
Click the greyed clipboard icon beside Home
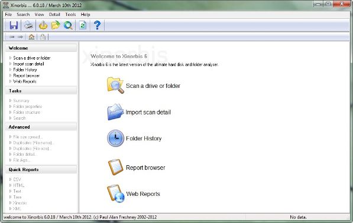[43, 37]
